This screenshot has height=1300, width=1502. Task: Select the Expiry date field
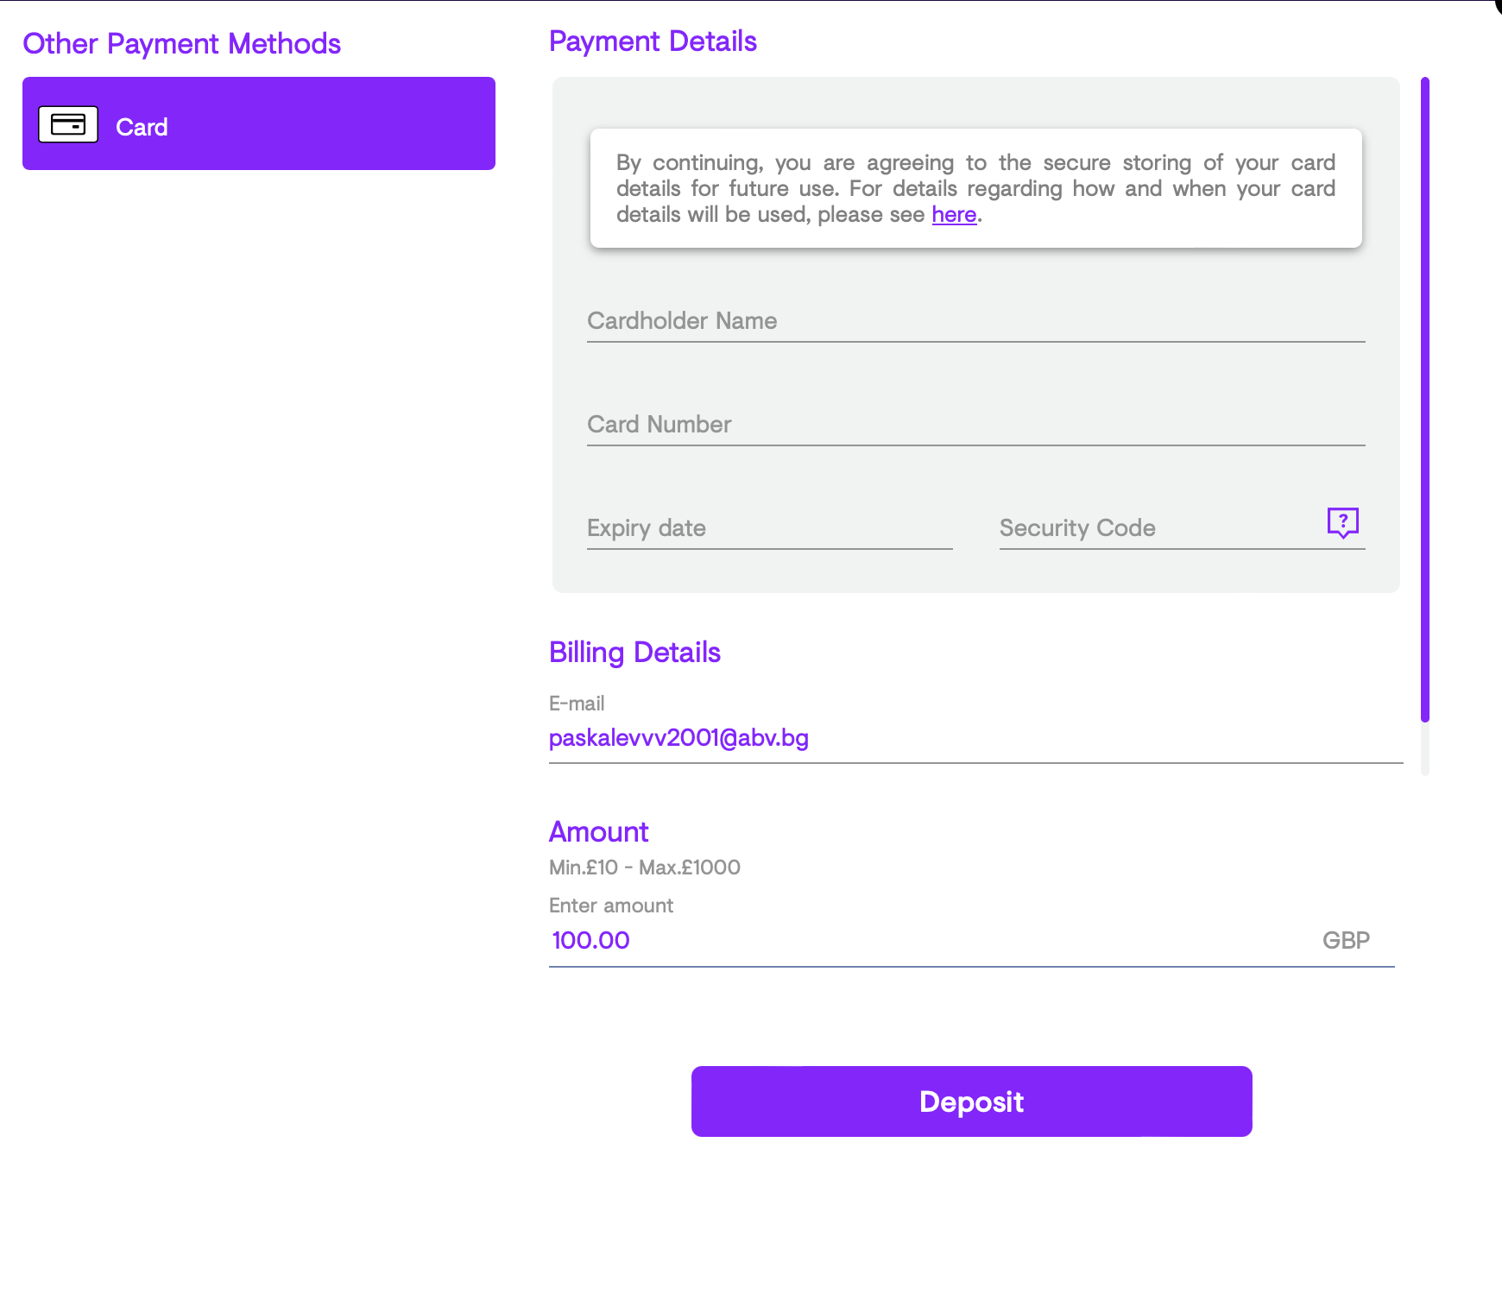770,528
